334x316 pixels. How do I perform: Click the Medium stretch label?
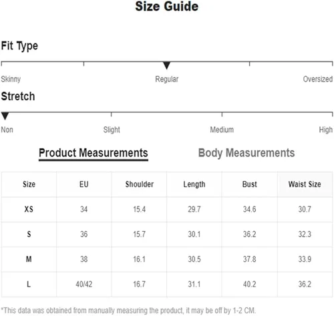coord(222,130)
